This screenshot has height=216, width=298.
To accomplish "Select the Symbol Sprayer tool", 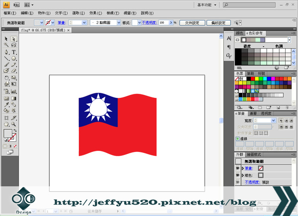I will coord(6,91).
